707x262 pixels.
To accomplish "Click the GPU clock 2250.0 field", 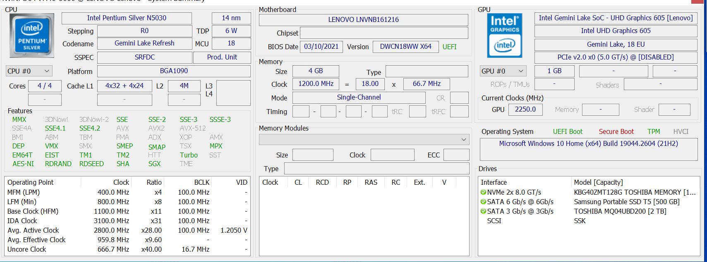I will coord(525,110).
